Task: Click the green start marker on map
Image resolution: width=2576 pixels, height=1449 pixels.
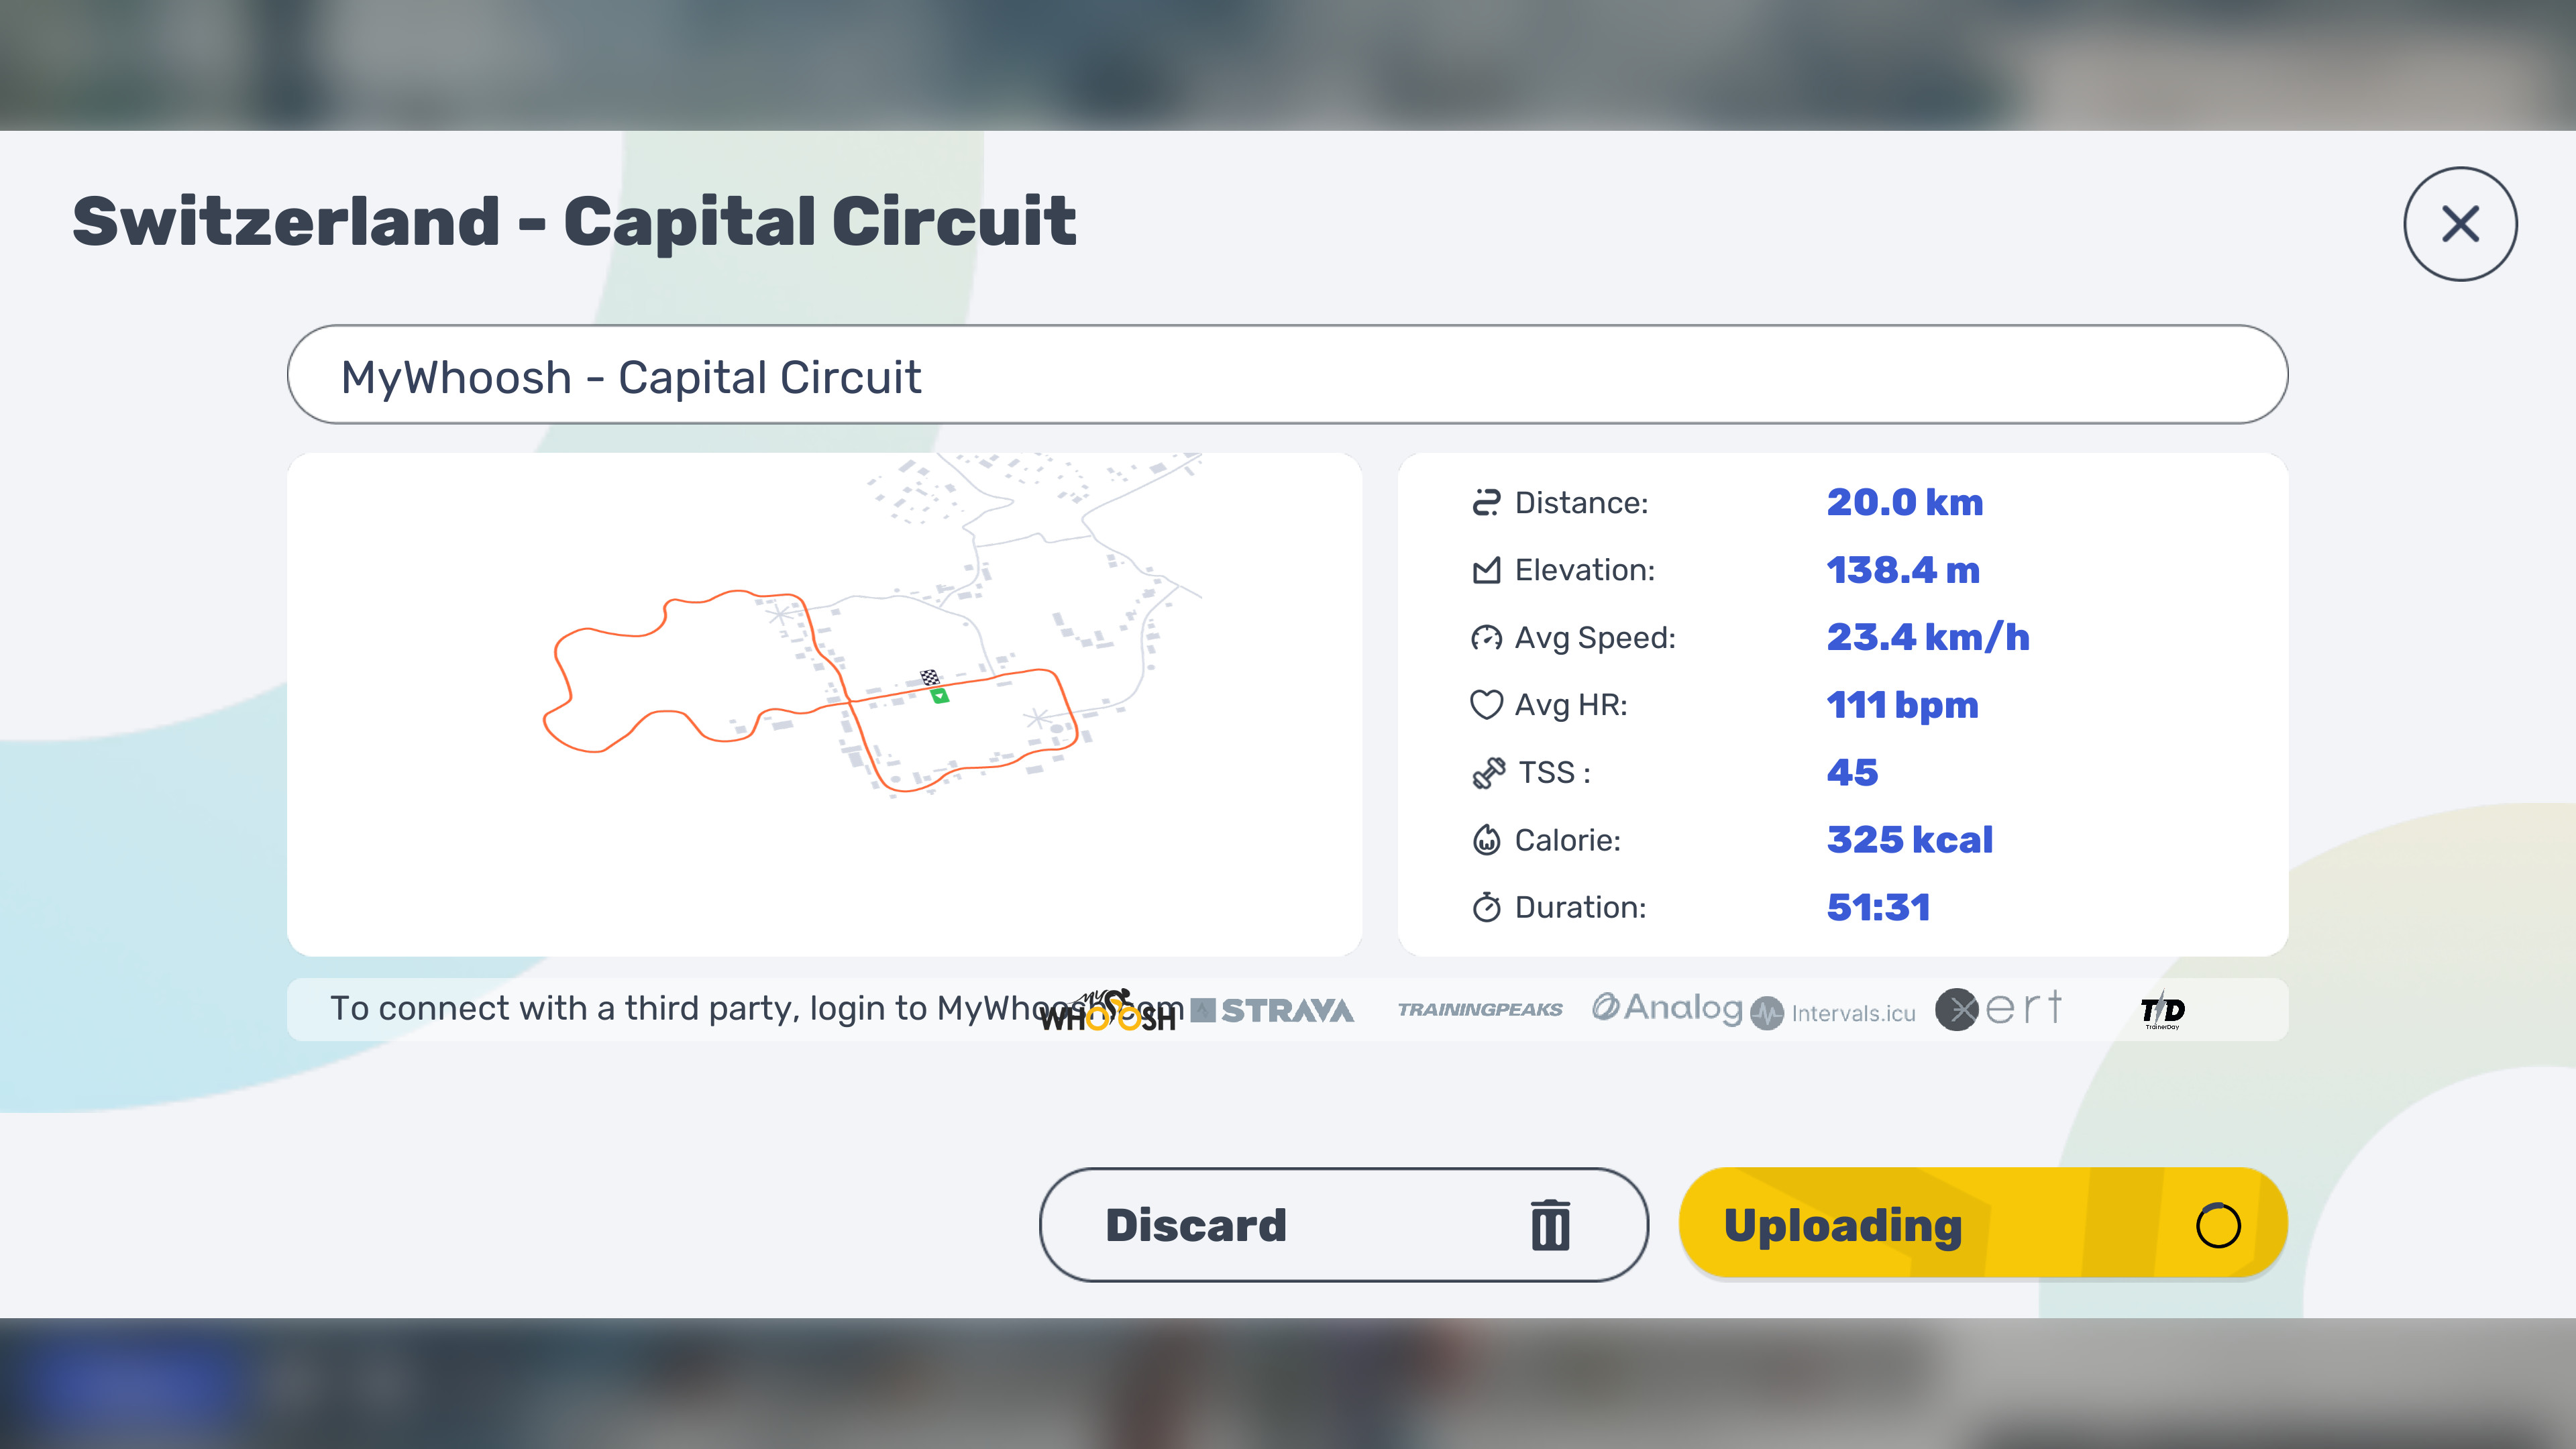Action: pyautogui.click(x=939, y=696)
